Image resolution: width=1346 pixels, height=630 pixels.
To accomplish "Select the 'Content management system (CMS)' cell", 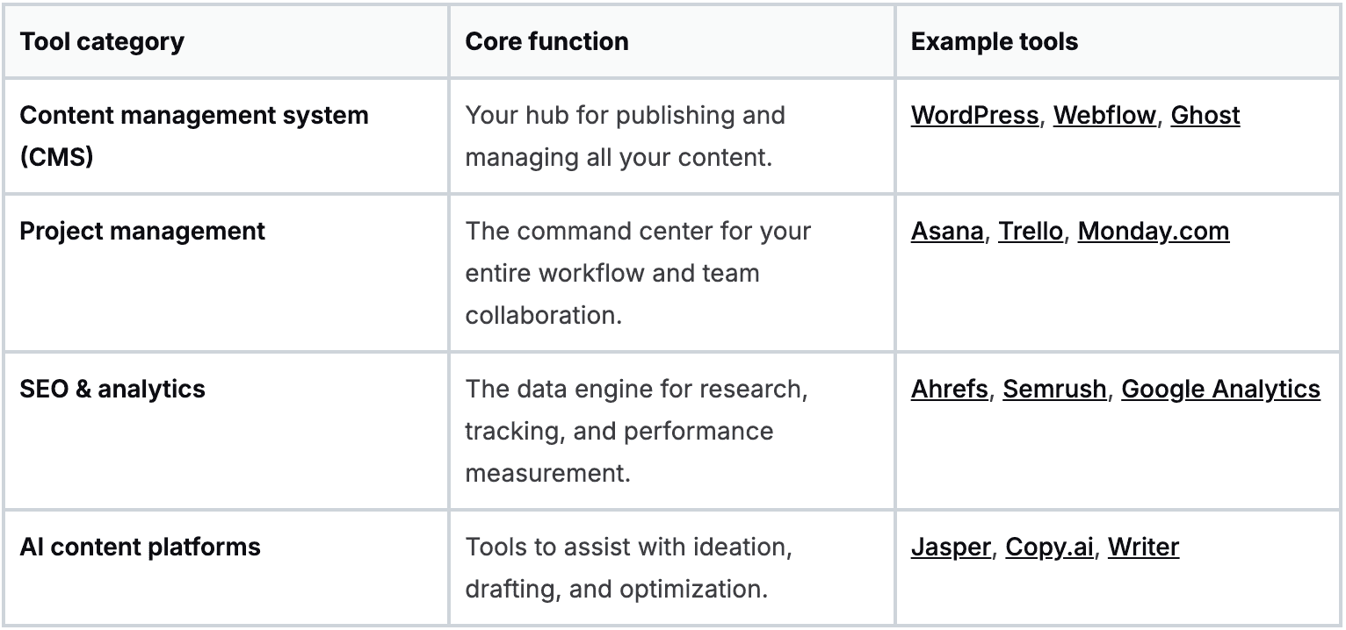I will (x=193, y=136).
